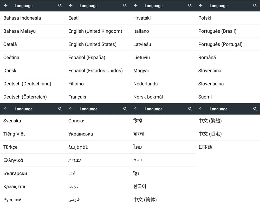Tap the back arrow above Svenska

point(6,109)
